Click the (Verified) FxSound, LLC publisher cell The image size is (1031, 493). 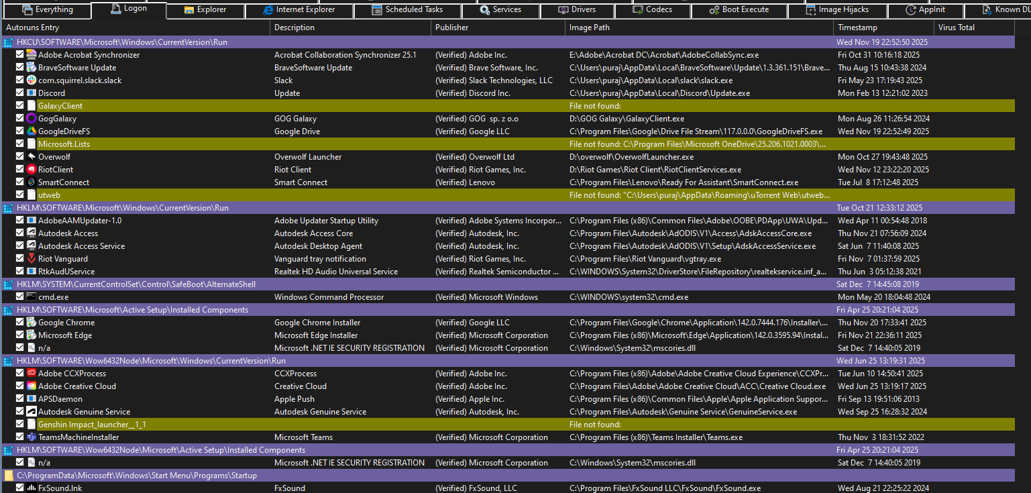tap(476, 488)
